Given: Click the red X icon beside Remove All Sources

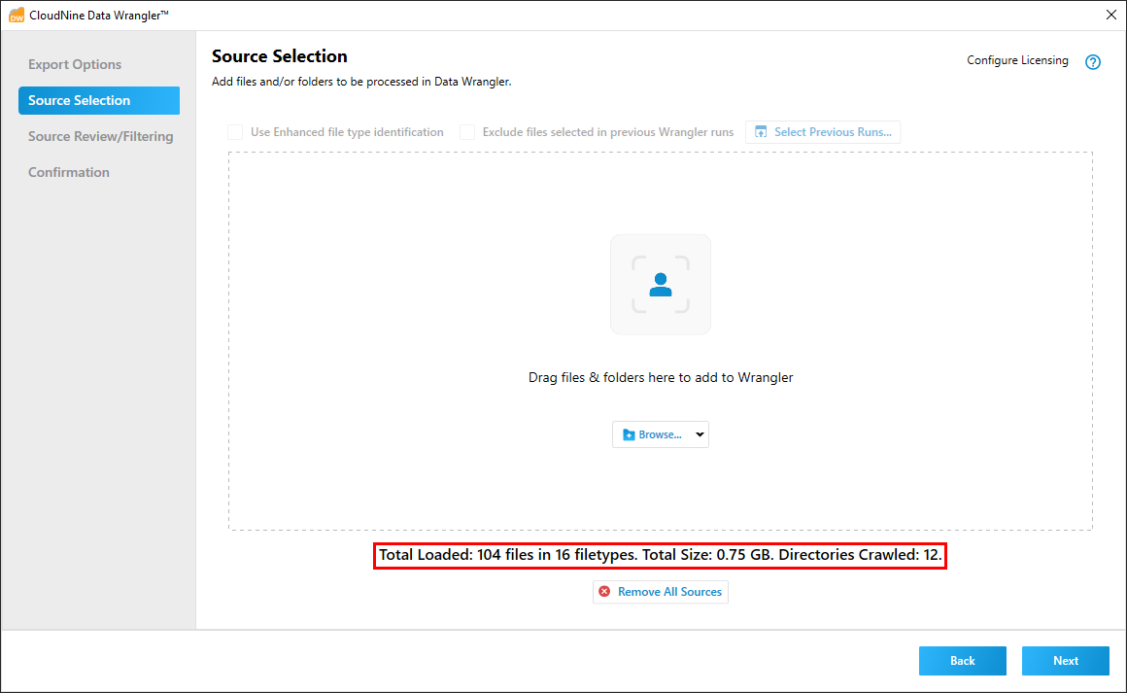Looking at the screenshot, I should pos(604,592).
